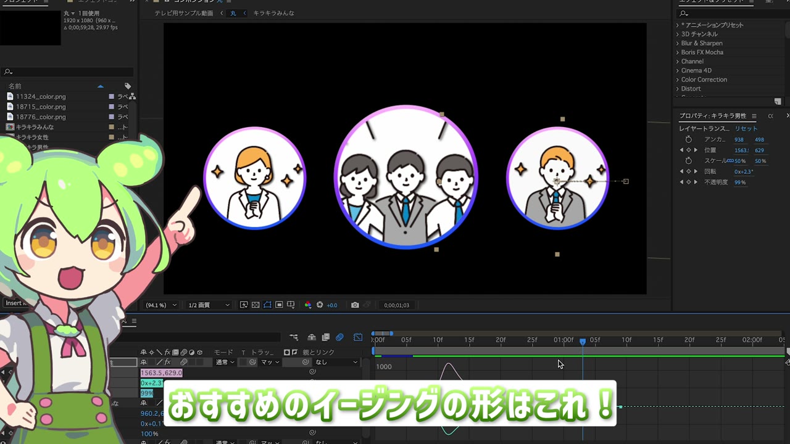790x444 pixels.
Task: Go to previous position keyframe arrow
Action: (x=681, y=150)
